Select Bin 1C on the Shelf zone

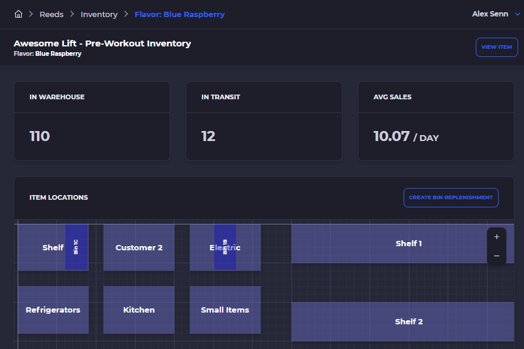pyautogui.click(x=76, y=247)
